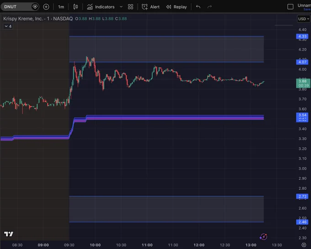Viewport: 311px width, 249px height.
Task: Select the 4.33 price level label
Action: point(302,36)
